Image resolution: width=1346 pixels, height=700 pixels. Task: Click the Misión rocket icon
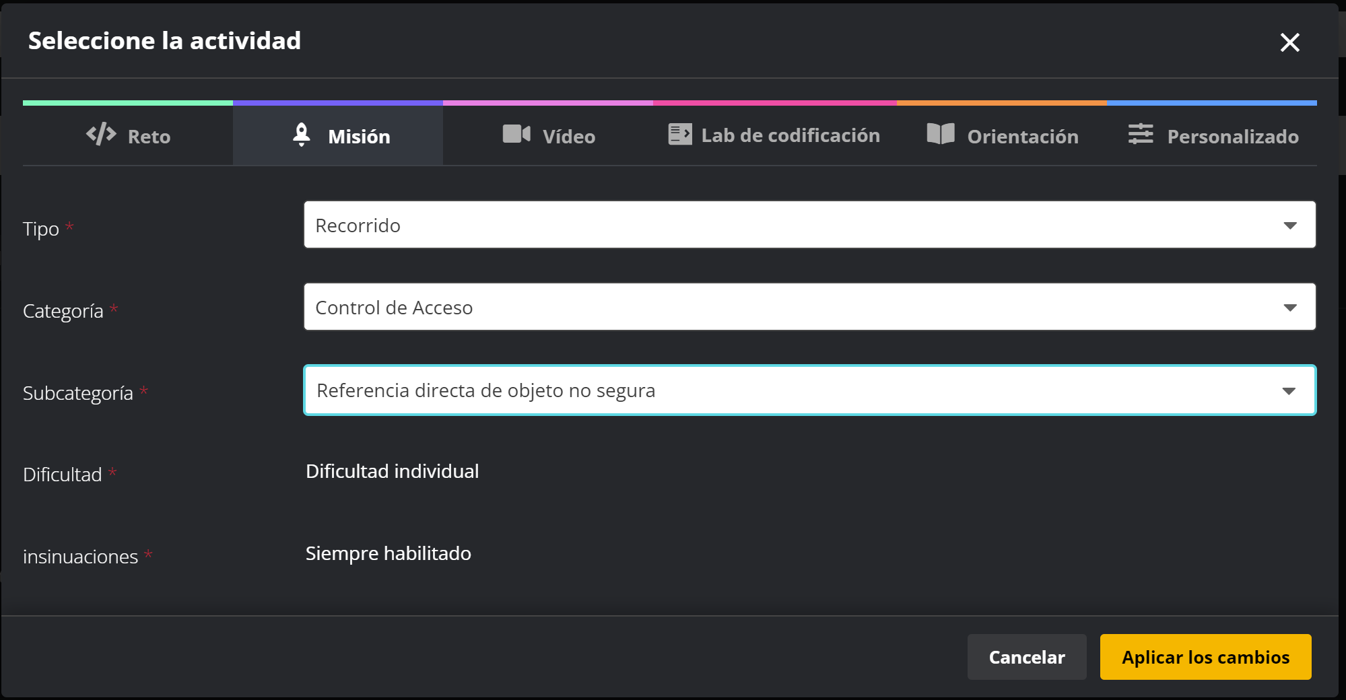302,135
